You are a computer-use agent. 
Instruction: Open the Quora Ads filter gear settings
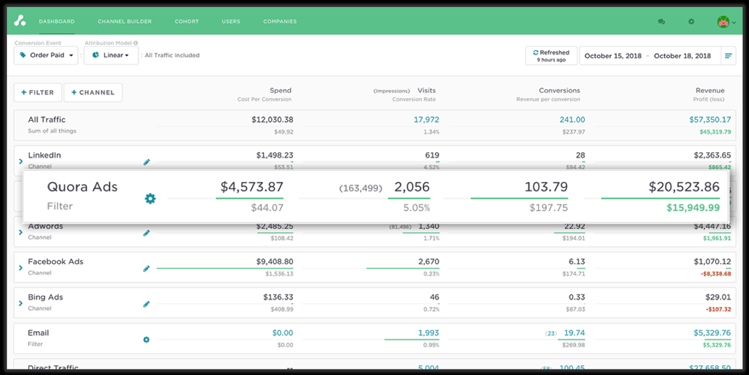click(x=150, y=198)
